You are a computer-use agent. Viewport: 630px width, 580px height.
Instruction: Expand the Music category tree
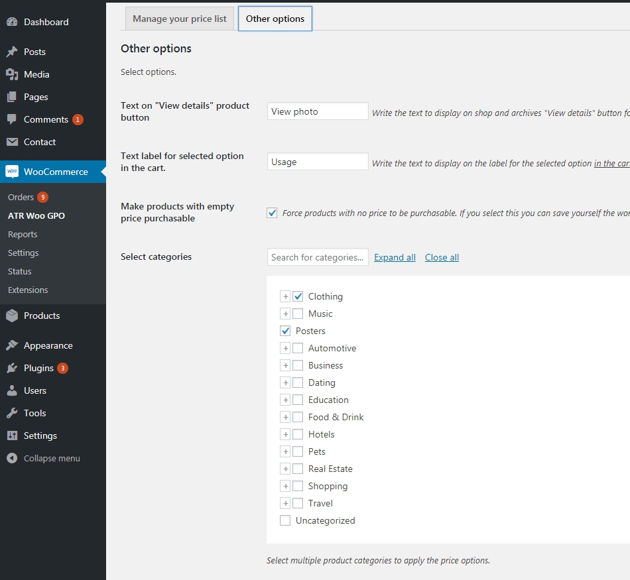tap(285, 314)
